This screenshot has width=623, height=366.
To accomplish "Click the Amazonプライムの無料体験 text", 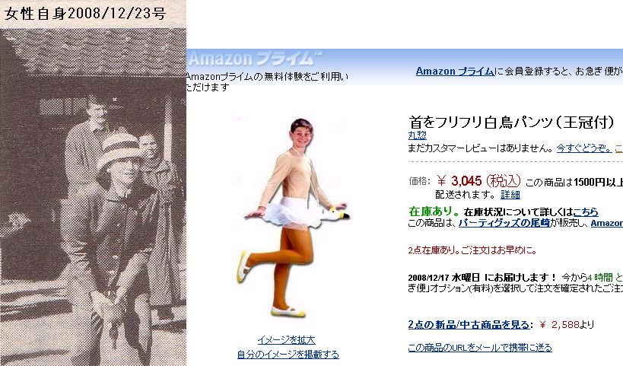I will (x=267, y=82).
